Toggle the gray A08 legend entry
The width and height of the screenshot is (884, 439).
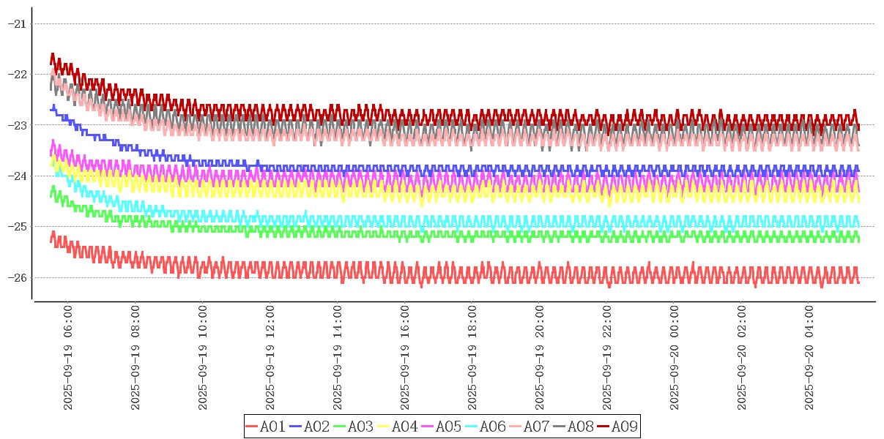point(573,427)
